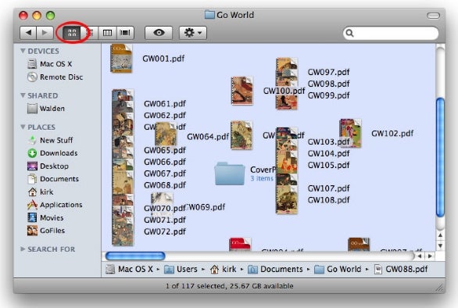Image resolution: width=458 pixels, height=308 pixels.
Task: Click the GW104.pdf file name
Action: point(328,153)
